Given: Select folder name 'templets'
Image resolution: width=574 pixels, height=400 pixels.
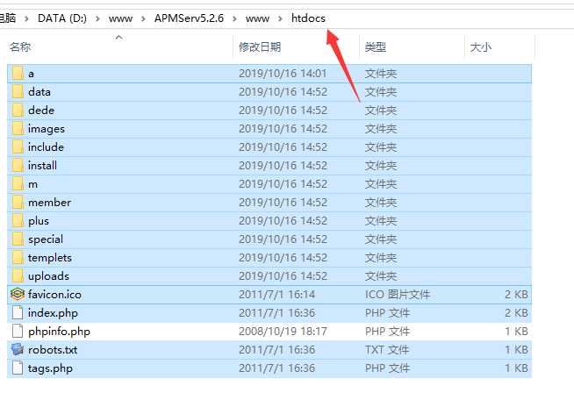Looking at the screenshot, I should [x=50, y=258].
